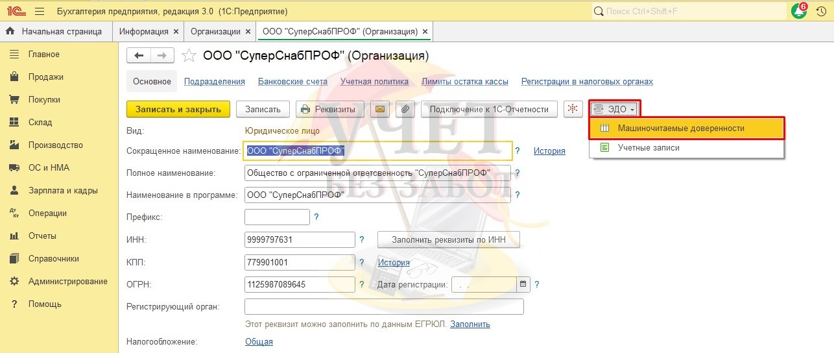834x353 pixels.
Task: Expand the ЭДО dropdown button
Action: 615,110
